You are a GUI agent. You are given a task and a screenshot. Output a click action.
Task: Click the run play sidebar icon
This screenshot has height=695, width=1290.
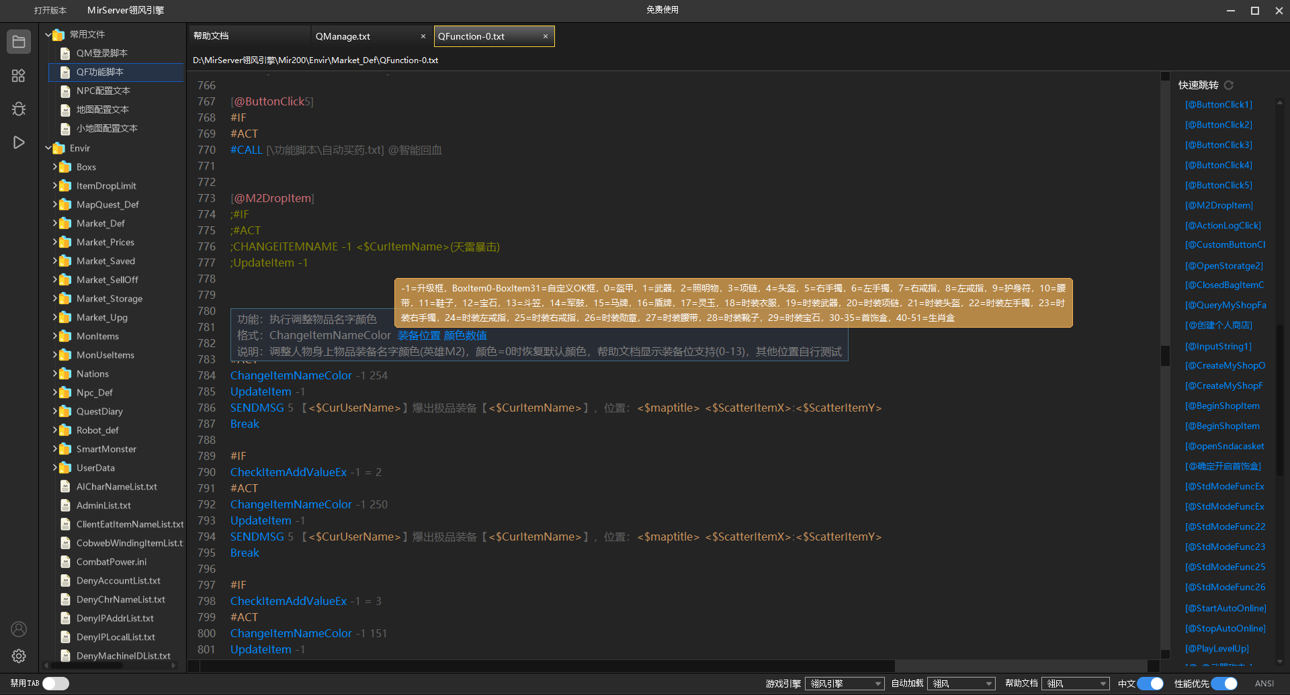(x=19, y=142)
